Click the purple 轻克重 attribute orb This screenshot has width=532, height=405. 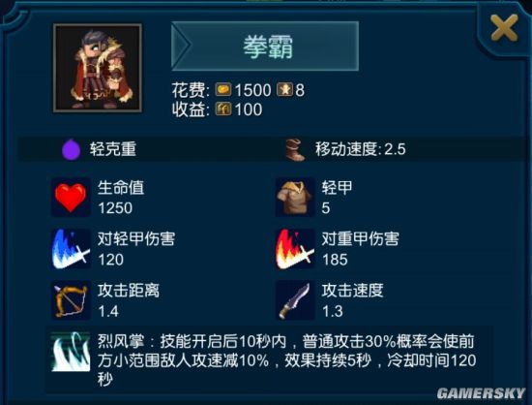coord(71,149)
